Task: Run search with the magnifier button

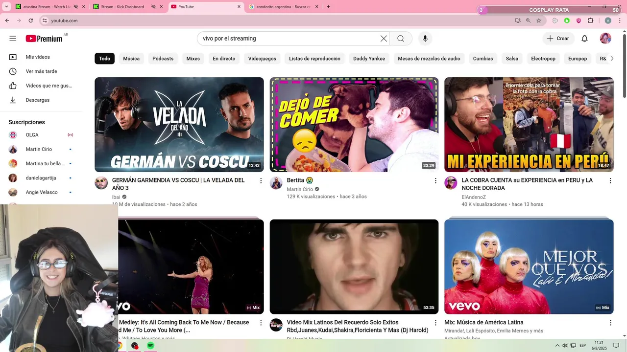Action: (401, 39)
